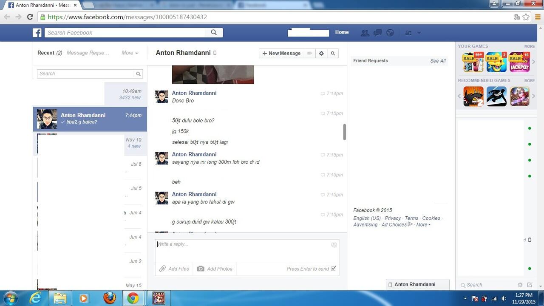Screen dimensions: 544x306
Task: Click the Chrome address bar URL
Action: [127, 17]
